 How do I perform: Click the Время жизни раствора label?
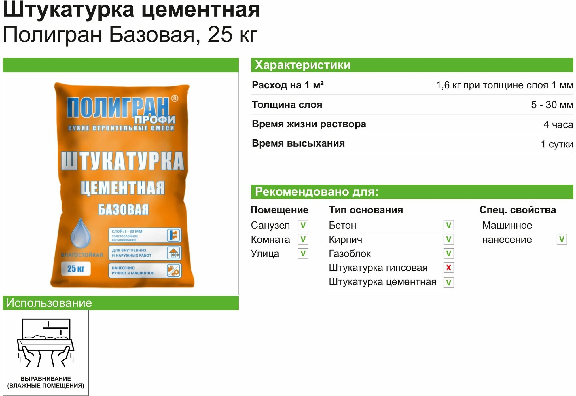point(309,124)
